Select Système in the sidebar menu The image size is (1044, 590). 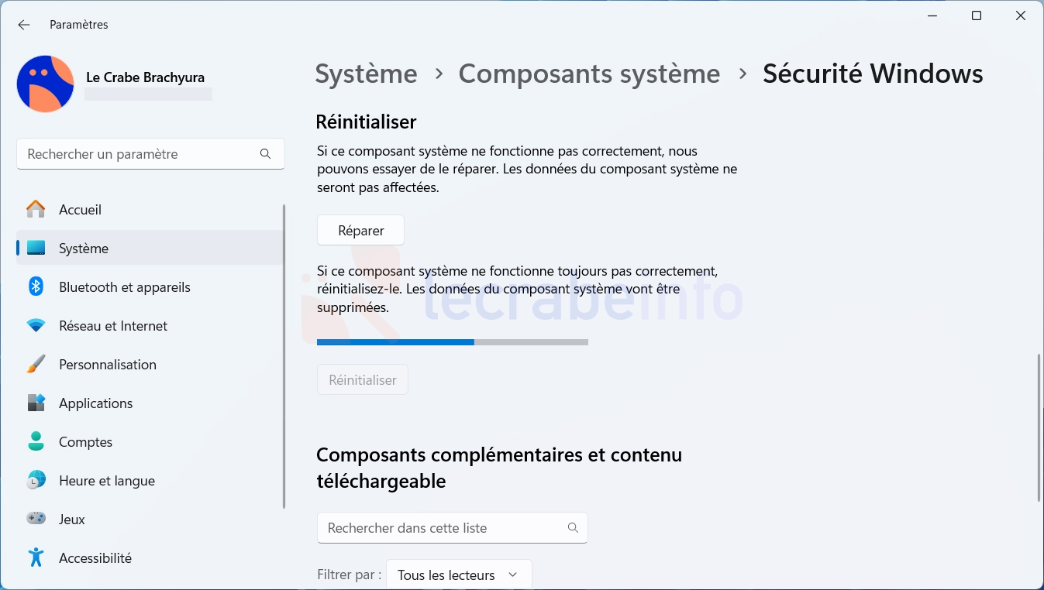tap(150, 249)
